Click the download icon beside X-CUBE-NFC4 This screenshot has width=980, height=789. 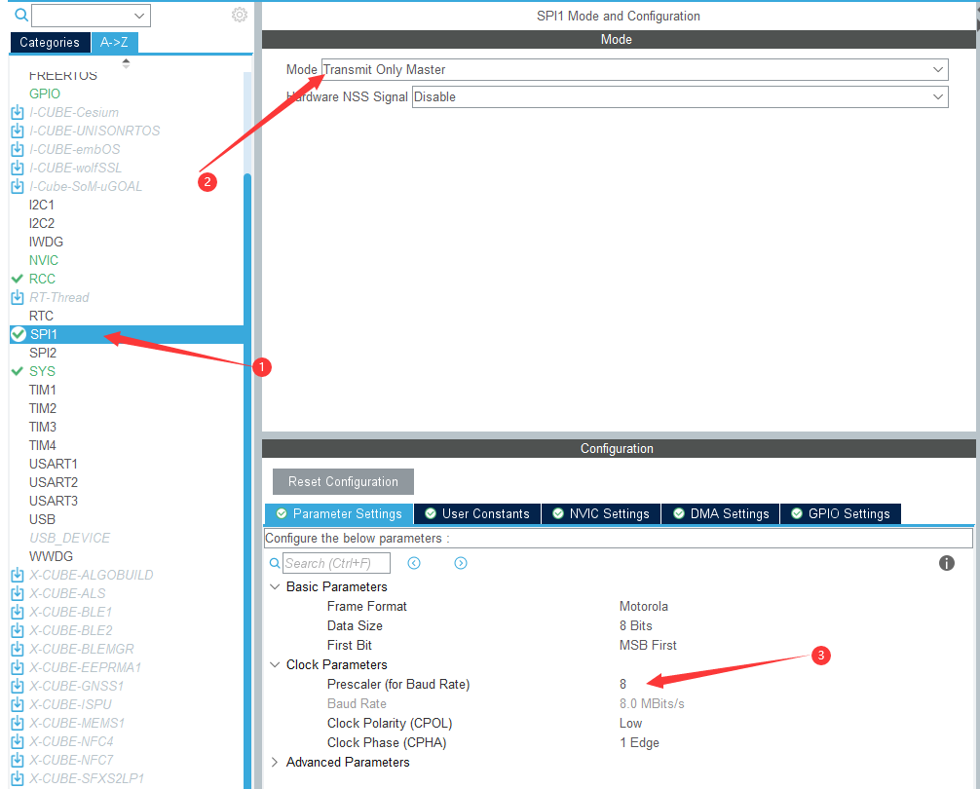pyautogui.click(x=18, y=741)
